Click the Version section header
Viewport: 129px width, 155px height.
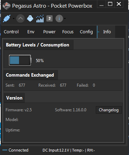15,98
